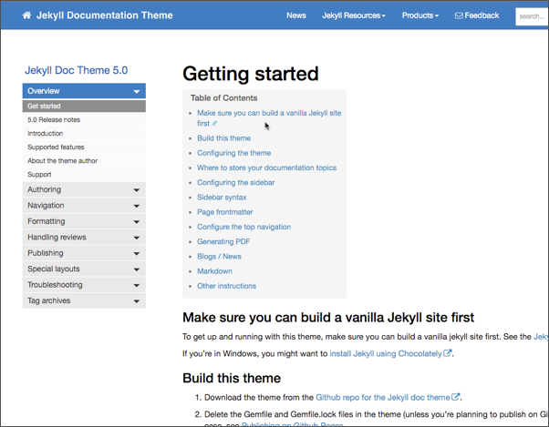This screenshot has width=549, height=427.
Task: Jump to Configure the top navigation link
Action: [x=243, y=227]
